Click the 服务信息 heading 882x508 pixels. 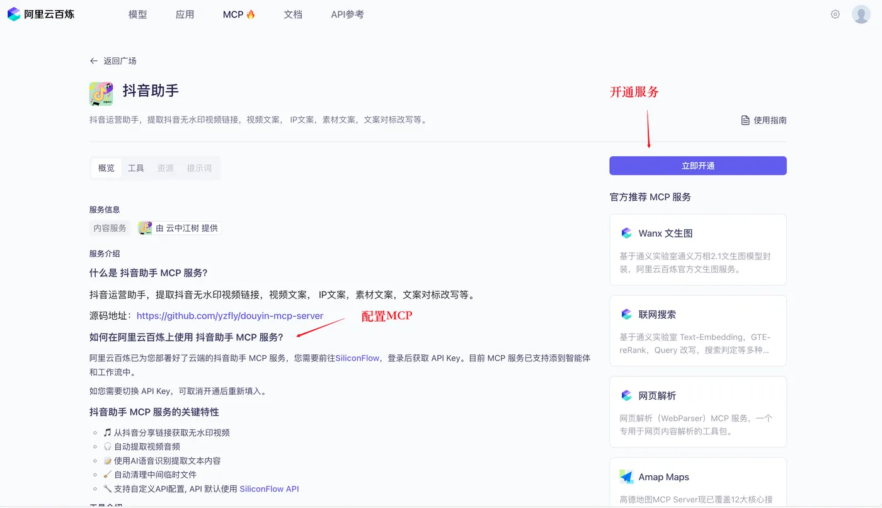click(x=105, y=210)
